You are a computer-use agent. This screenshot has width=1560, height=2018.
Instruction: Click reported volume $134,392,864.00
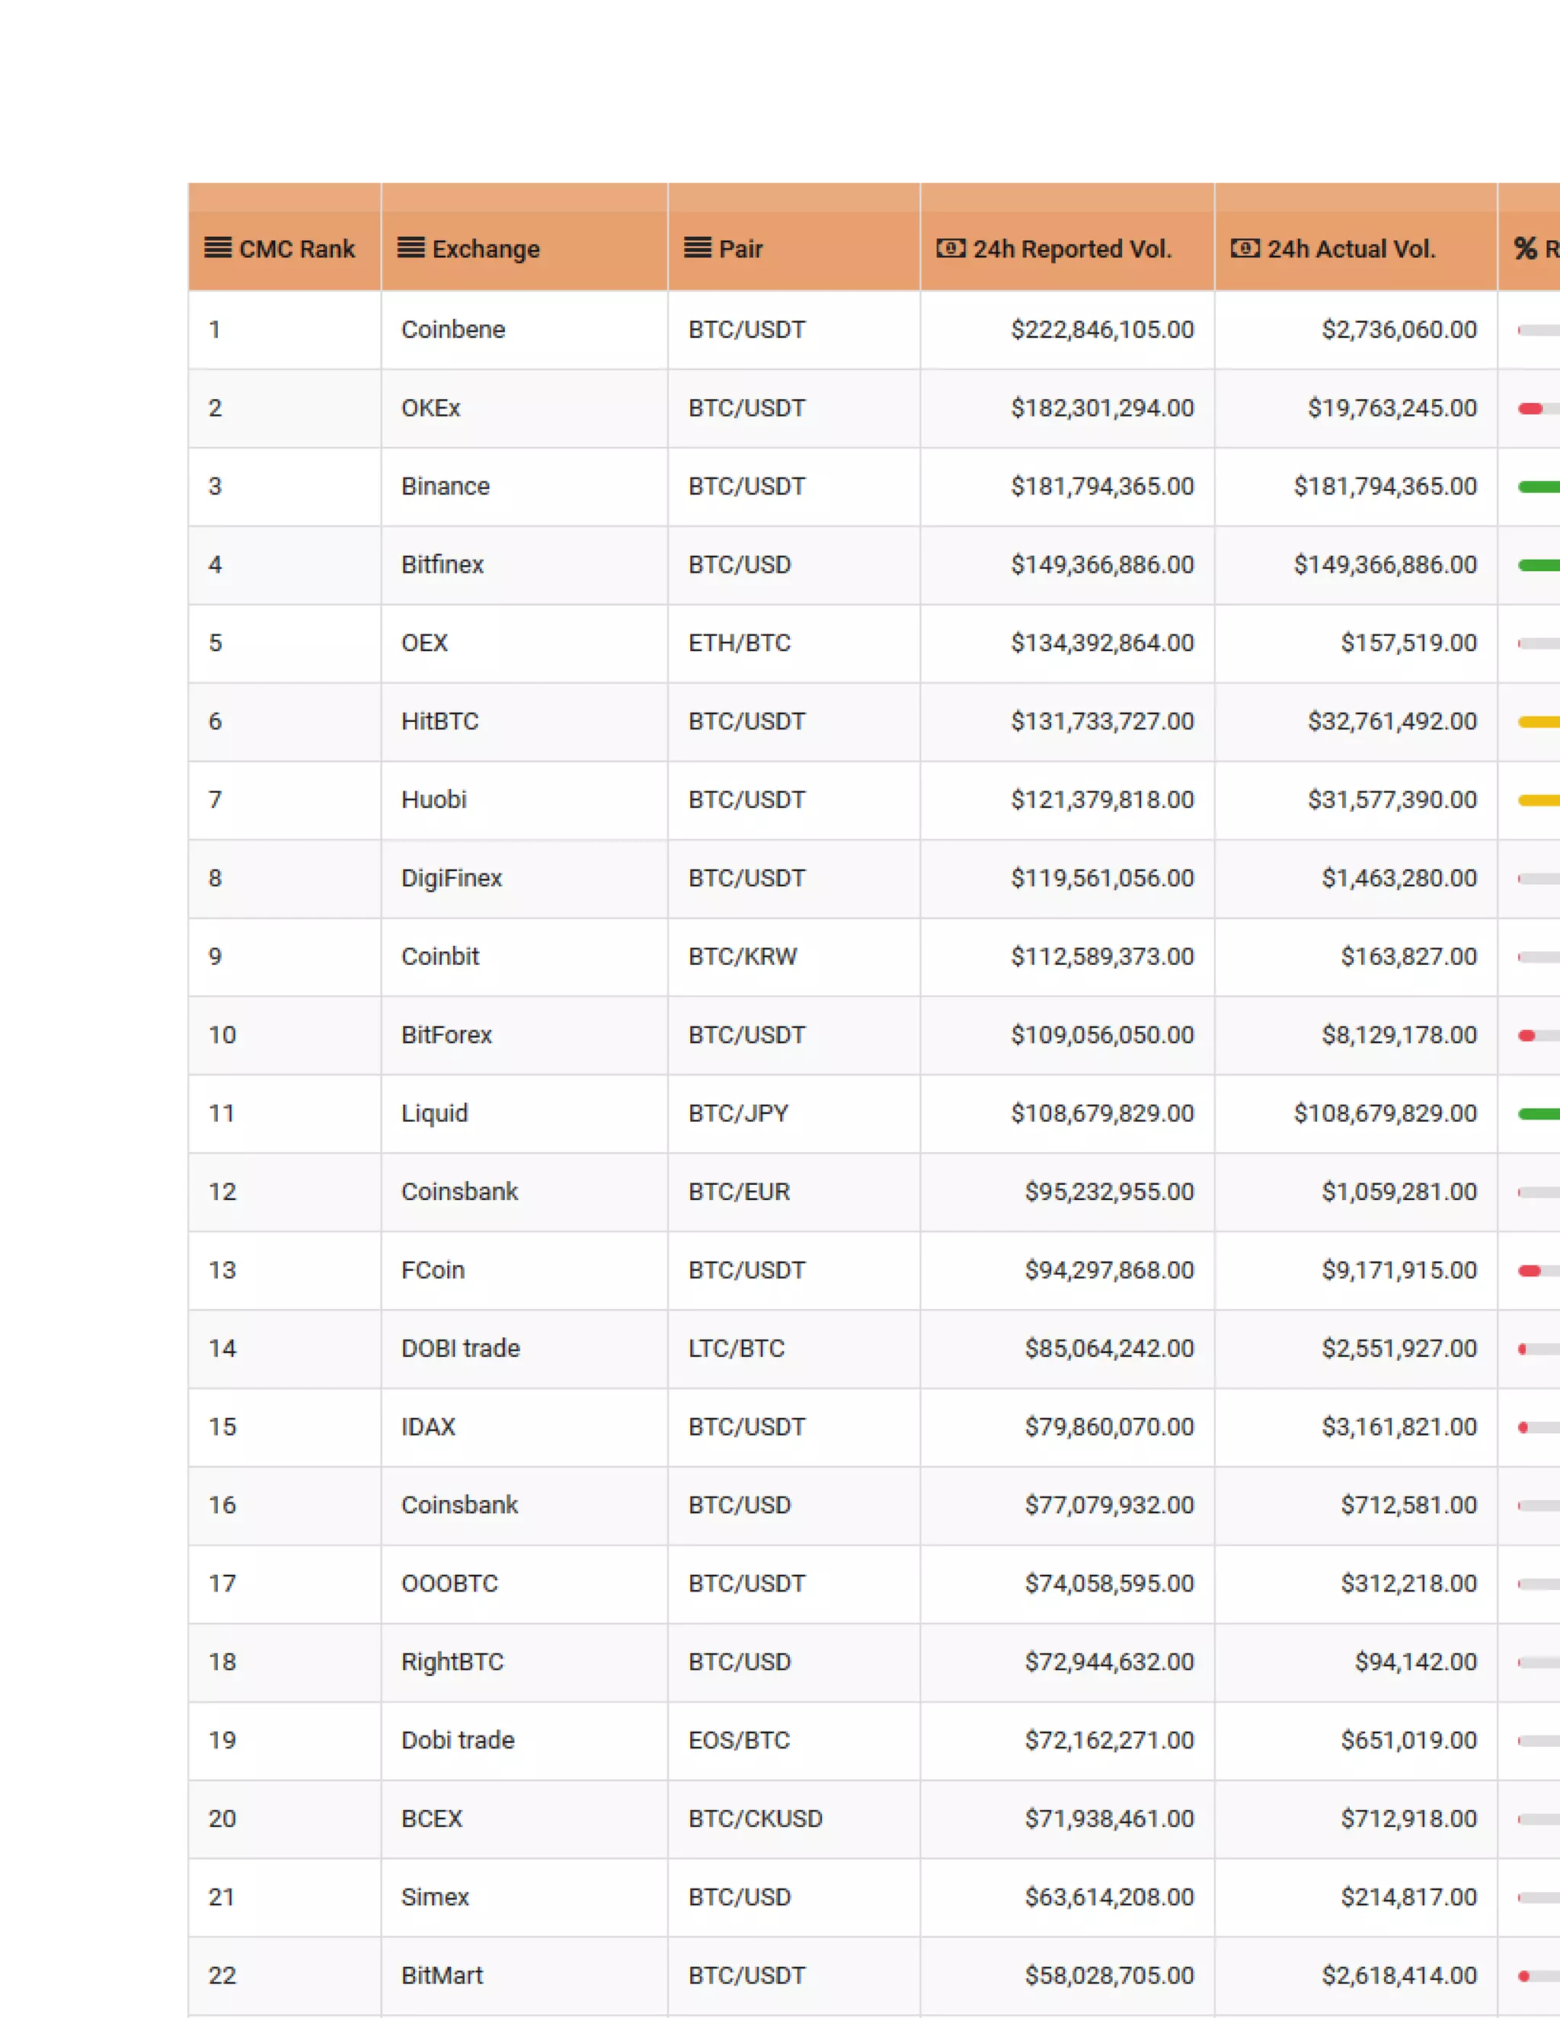1101,644
